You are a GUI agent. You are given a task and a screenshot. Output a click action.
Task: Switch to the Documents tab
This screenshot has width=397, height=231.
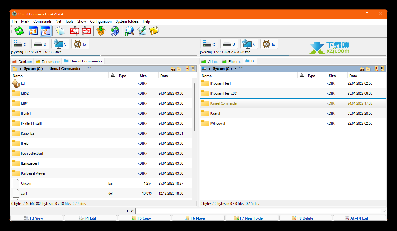pyautogui.click(x=48, y=61)
